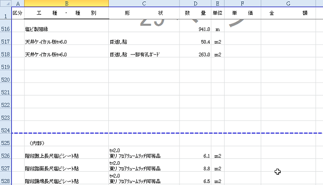
Task: Select shape cell in row 527
Action: [144, 165]
